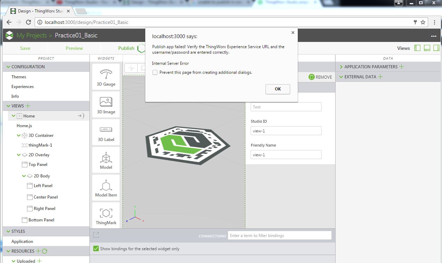The width and height of the screenshot is (442, 263).
Task: Focus the bindings filter field
Action: click(x=280, y=235)
